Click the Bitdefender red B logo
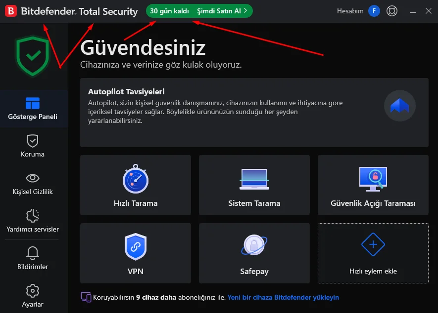Screen dimensions: 438x313 pyautogui.click(x=11, y=11)
